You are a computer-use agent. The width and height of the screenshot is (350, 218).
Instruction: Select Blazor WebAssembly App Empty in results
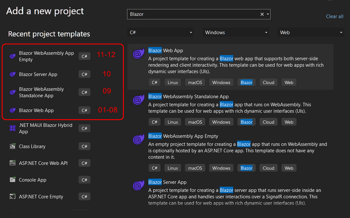(230, 152)
